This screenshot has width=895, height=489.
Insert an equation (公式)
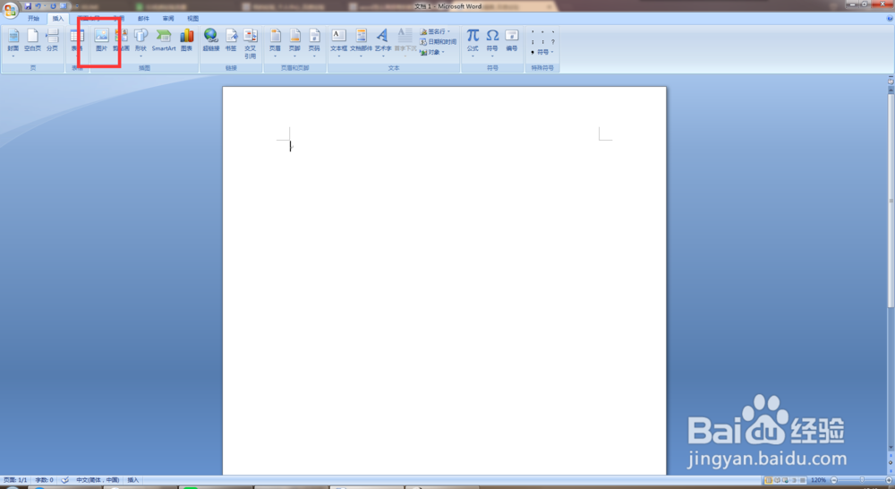473,42
